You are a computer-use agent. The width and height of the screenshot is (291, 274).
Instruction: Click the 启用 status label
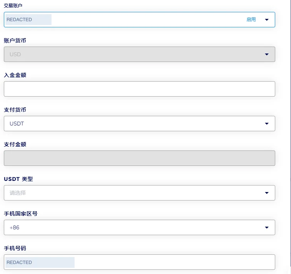coord(251,20)
